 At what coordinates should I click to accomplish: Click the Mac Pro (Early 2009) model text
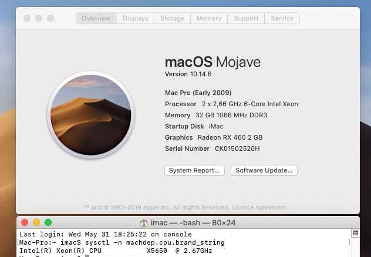(198, 93)
